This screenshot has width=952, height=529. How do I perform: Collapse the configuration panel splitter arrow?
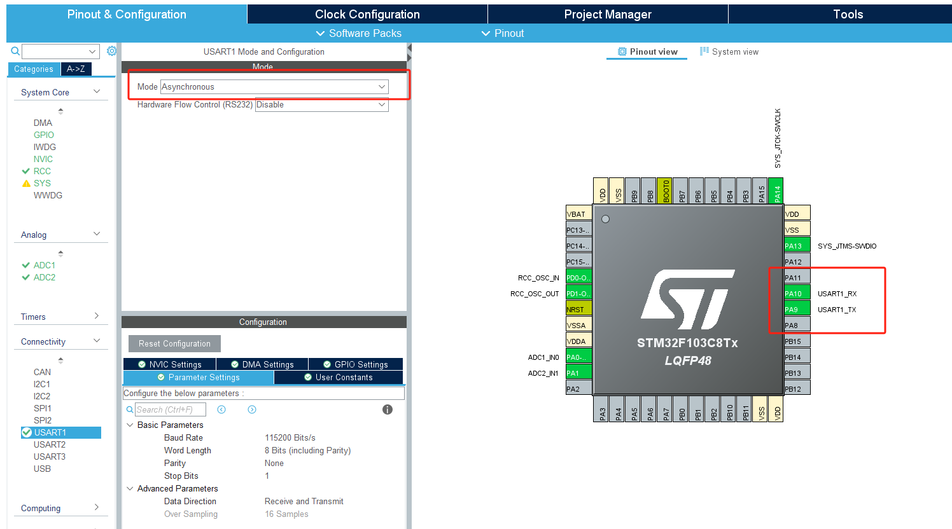409,48
